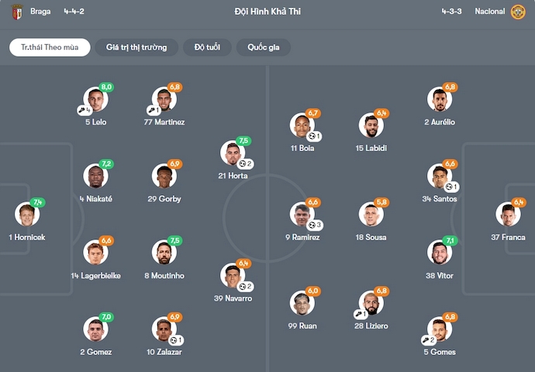Open goalkeeper Hornicek's player photo

(x=26, y=214)
